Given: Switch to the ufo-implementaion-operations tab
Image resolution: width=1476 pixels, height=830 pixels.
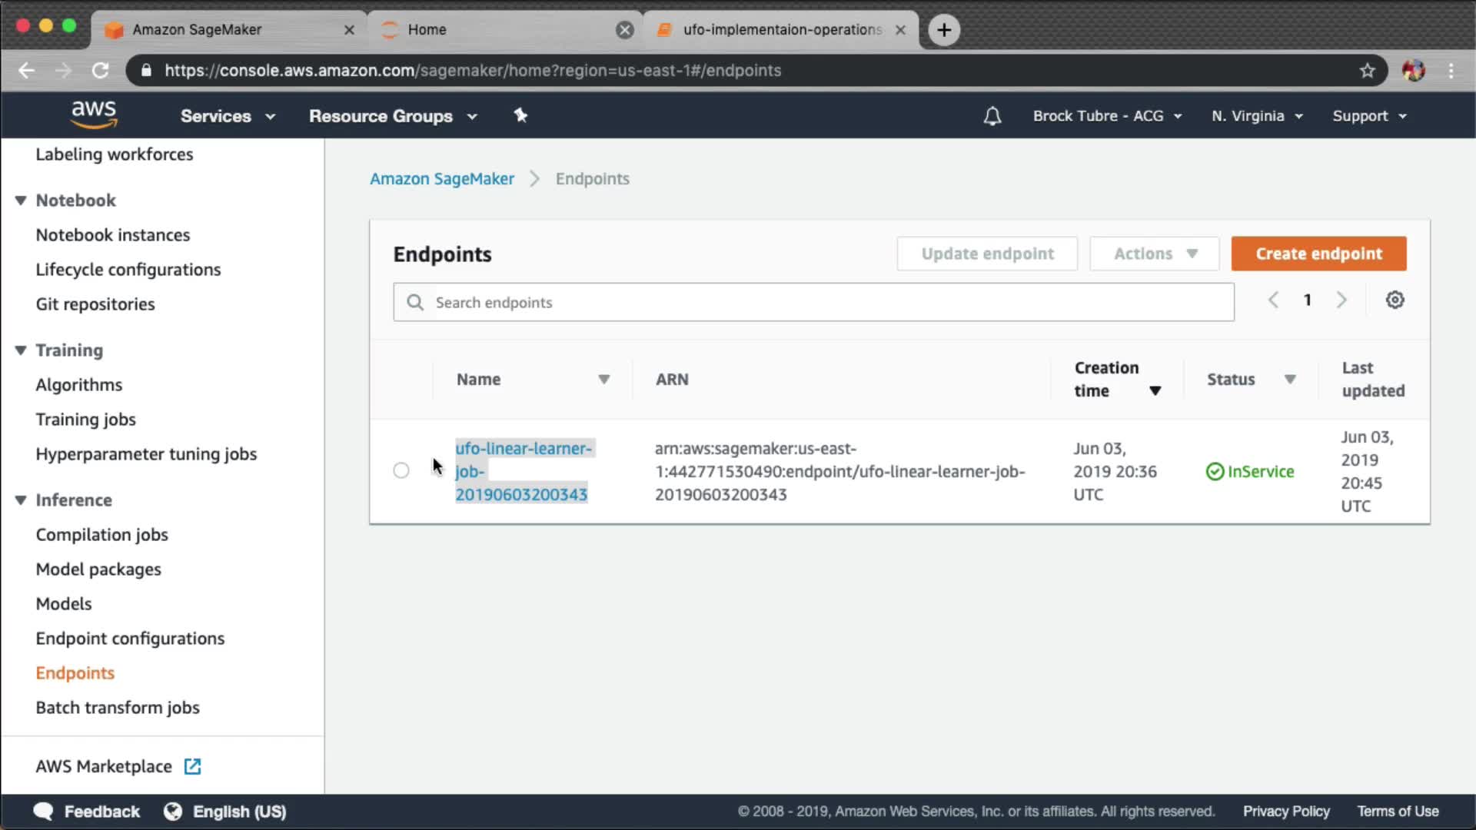Looking at the screenshot, I should [x=780, y=30].
